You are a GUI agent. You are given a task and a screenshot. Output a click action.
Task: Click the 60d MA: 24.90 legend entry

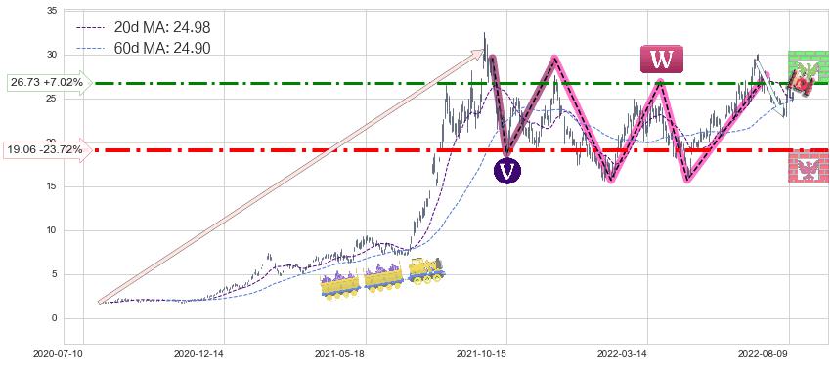tap(144, 49)
